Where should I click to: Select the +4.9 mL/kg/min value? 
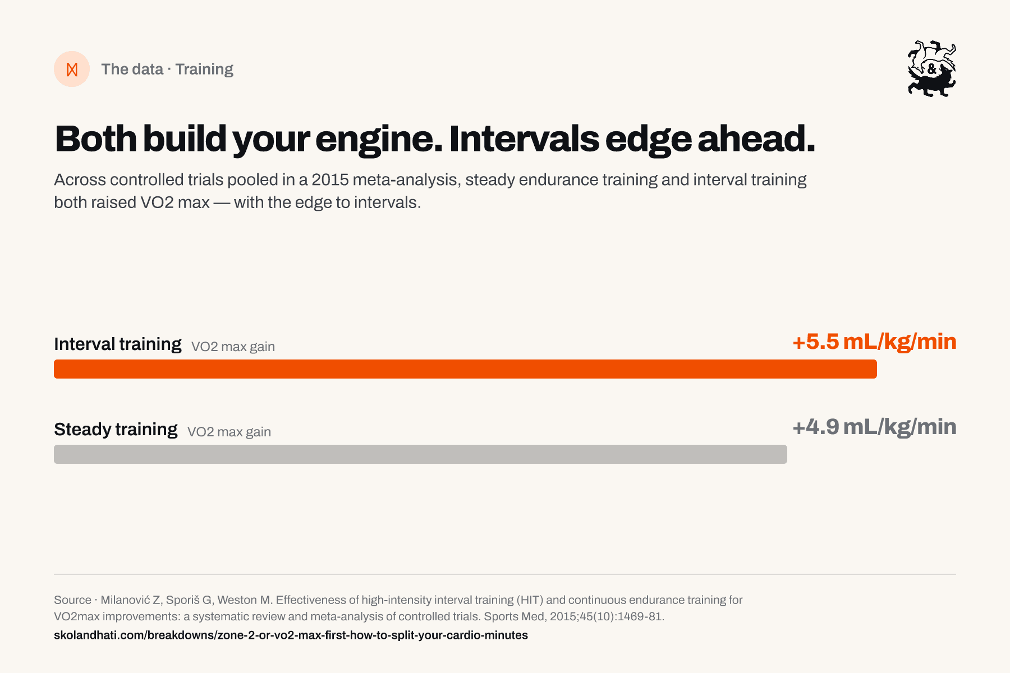click(874, 427)
